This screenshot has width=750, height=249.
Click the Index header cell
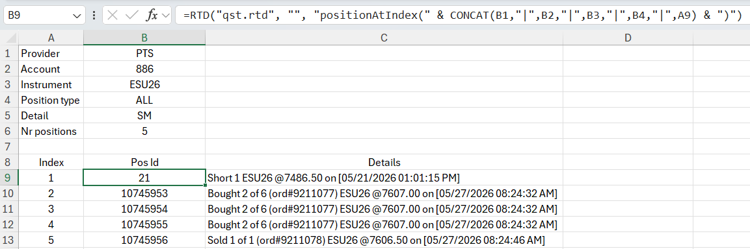[51, 162]
